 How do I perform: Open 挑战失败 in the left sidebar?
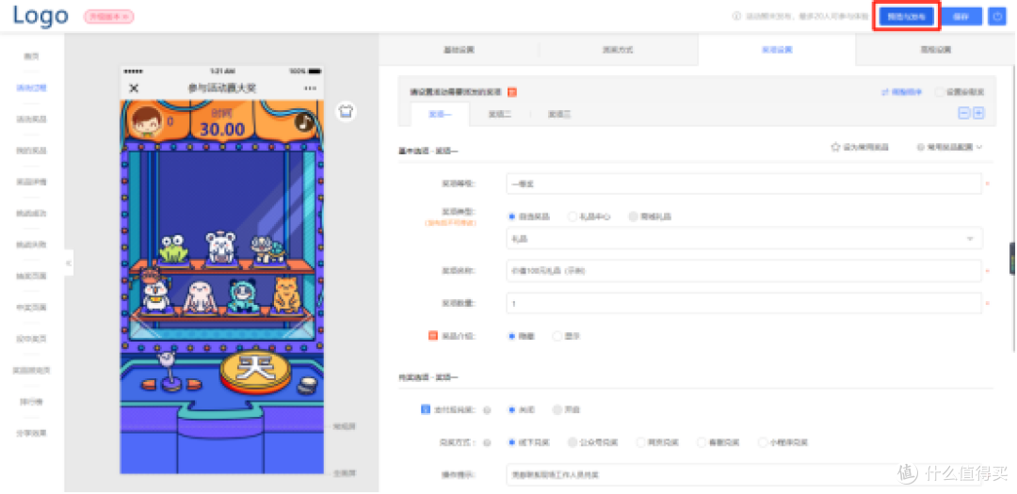32,245
